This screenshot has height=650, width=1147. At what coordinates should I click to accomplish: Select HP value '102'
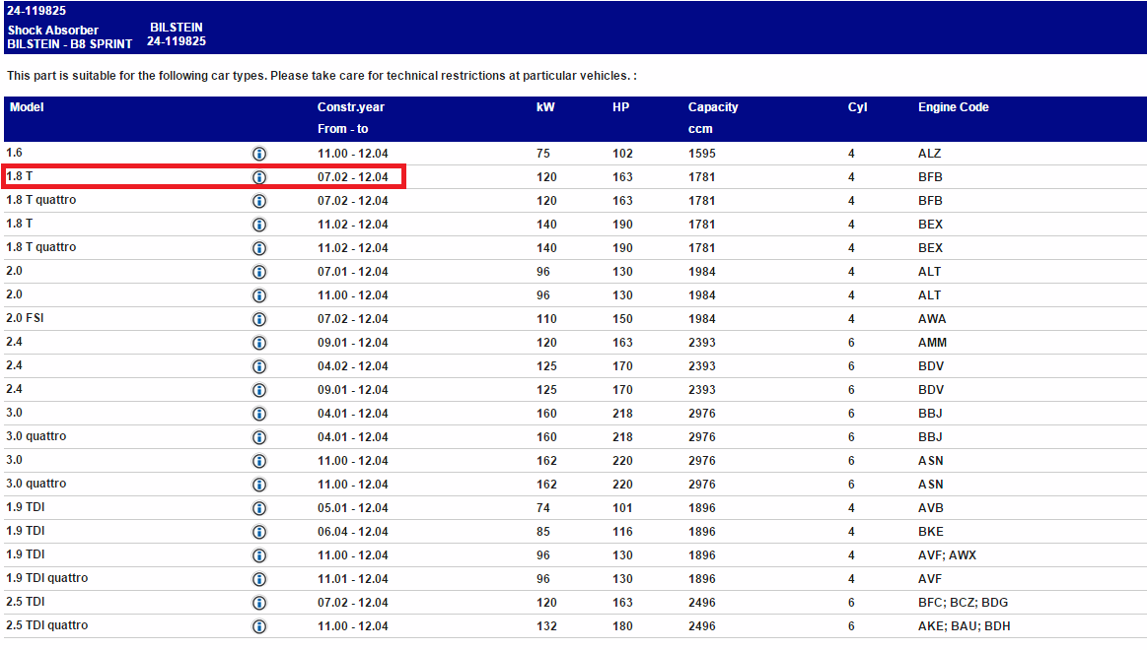coord(622,154)
